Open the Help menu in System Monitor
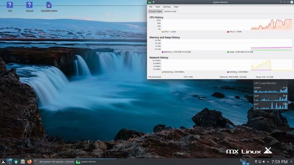294x165 pixels. click(x=176, y=7)
